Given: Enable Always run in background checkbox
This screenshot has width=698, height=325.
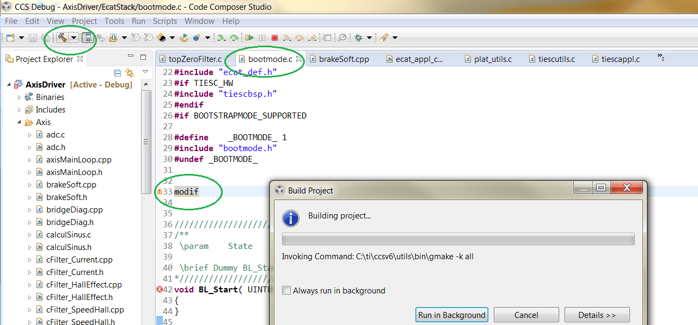Looking at the screenshot, I should 286,290.
